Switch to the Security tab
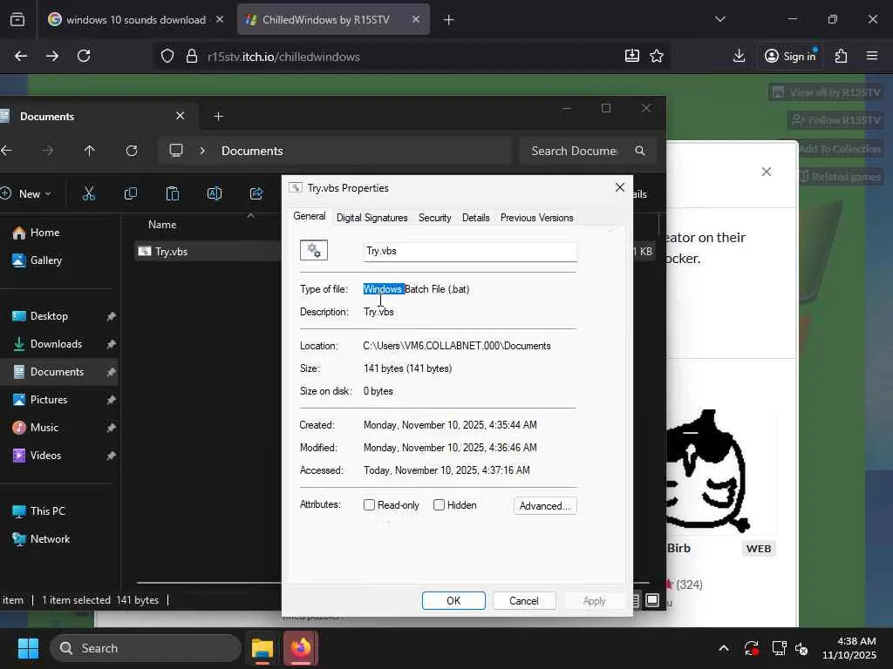The image size is (893, 669). coord(434,218)
